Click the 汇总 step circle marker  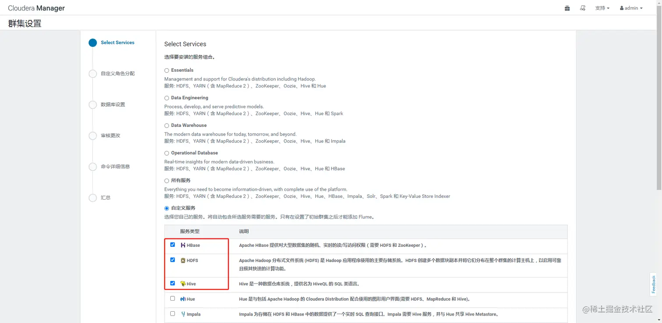tap(92, 198)
